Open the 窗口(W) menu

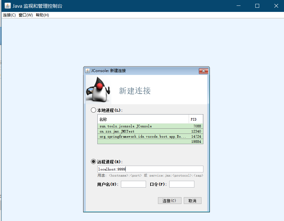(25, 15)
